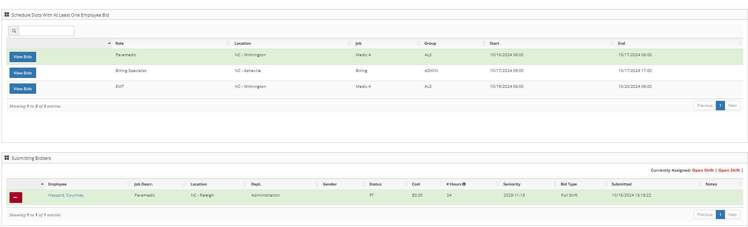748x227 pixels.
Task: Click the first Open Shift assigned link
Action: click(702, 170)
